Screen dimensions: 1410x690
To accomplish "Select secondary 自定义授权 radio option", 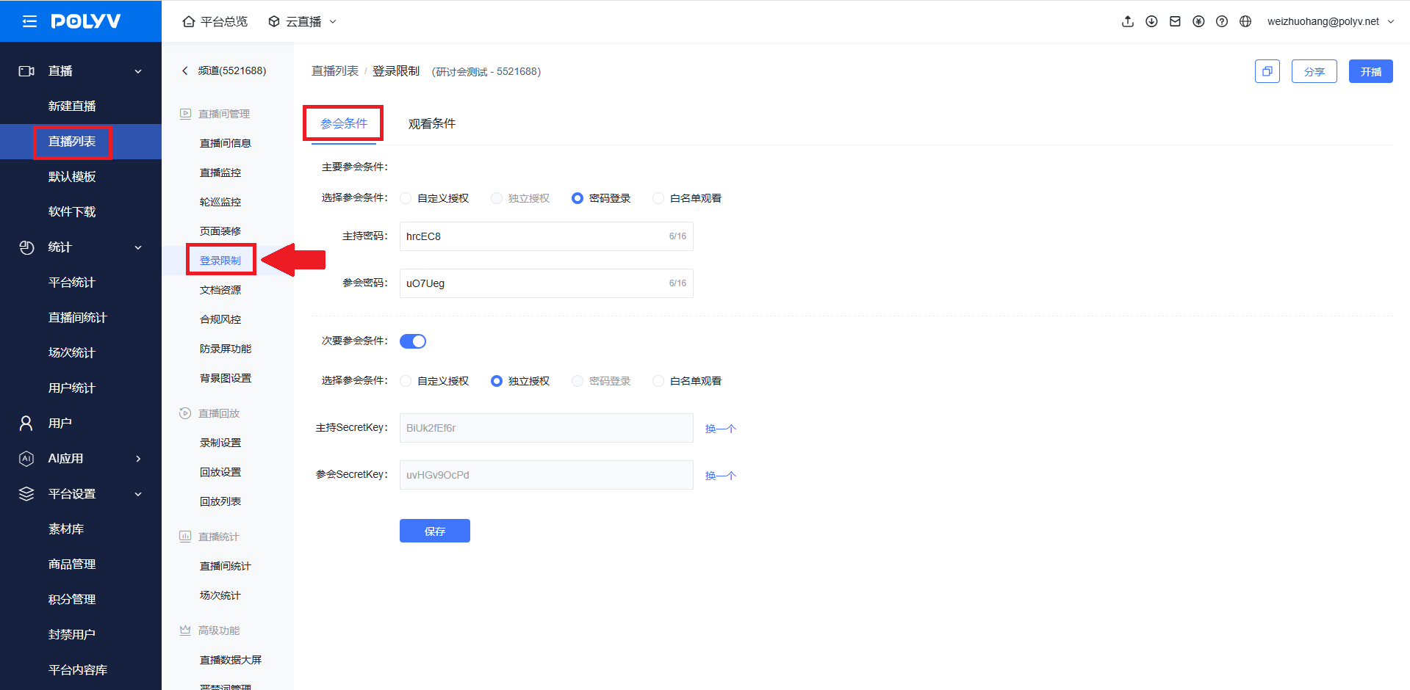I will (x=406, y=381).
